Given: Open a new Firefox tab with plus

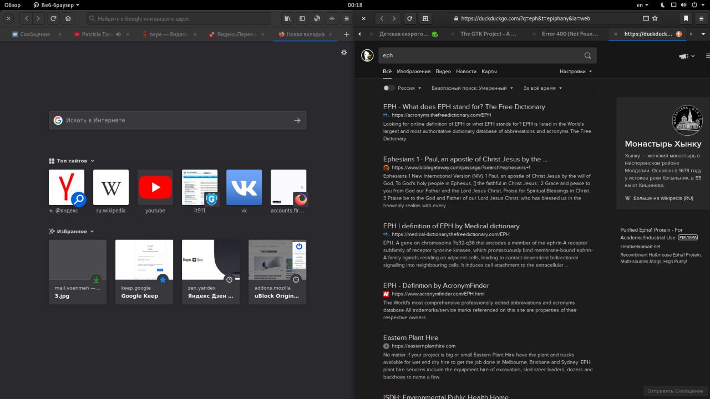Looking at the screenshot, I should pyautogui.click(x=347, y=34).
